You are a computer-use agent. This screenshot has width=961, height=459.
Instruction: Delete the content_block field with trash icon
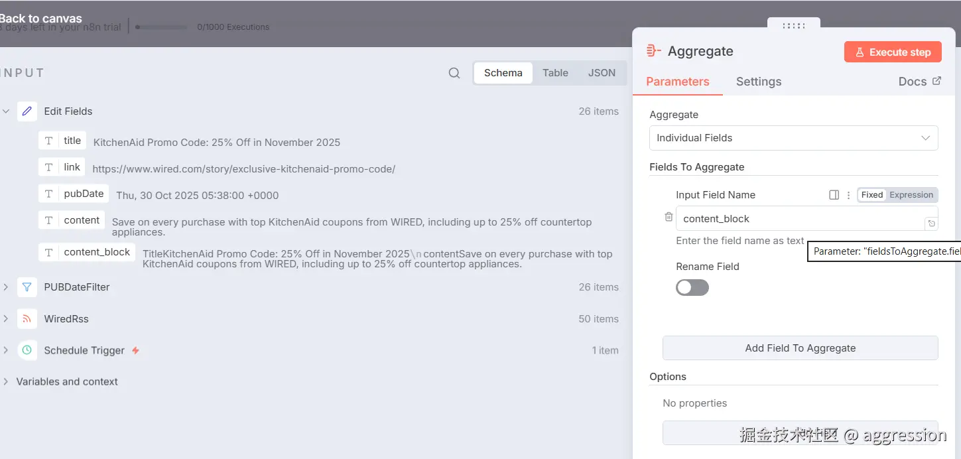(669, 217)
